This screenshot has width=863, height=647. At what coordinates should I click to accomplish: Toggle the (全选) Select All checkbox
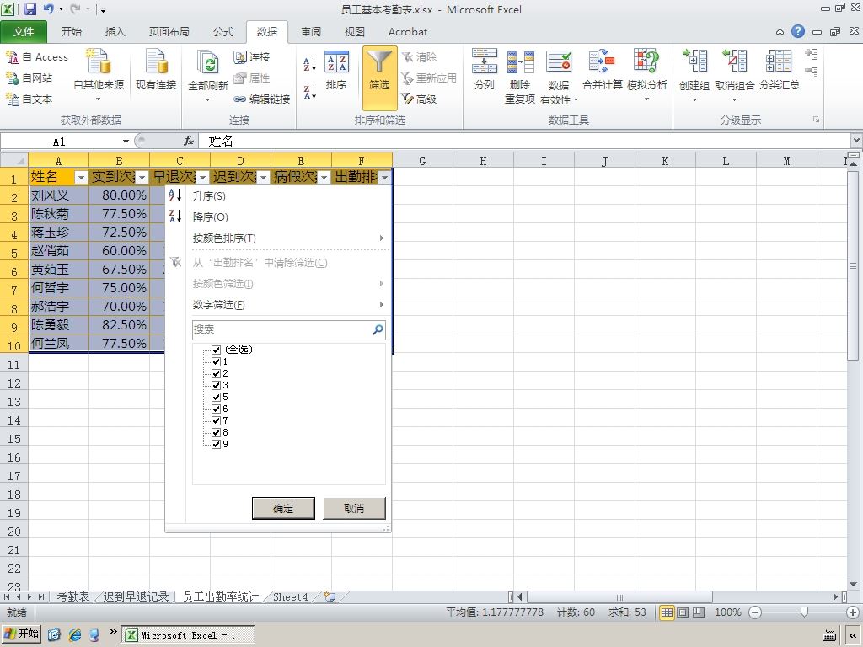[x=217, y=350]
